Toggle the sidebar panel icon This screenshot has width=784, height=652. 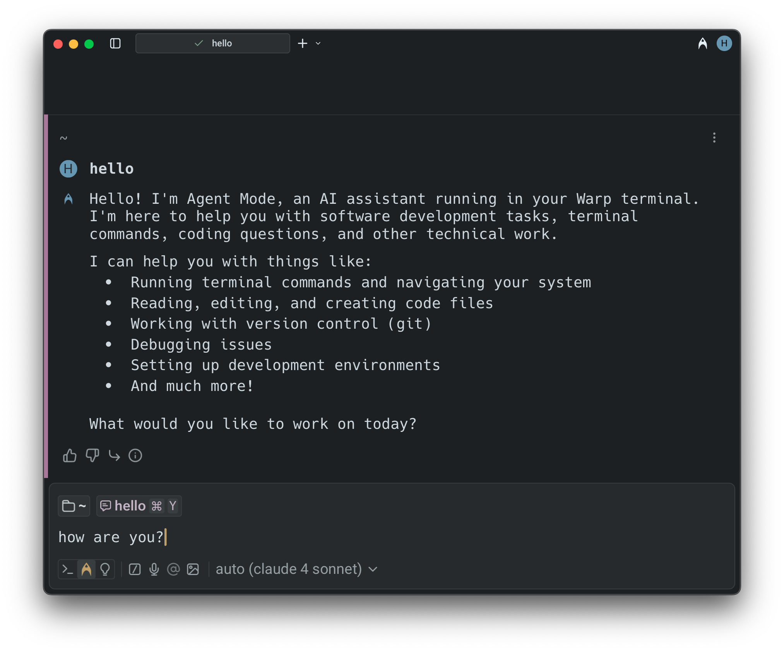coord(115,43)
